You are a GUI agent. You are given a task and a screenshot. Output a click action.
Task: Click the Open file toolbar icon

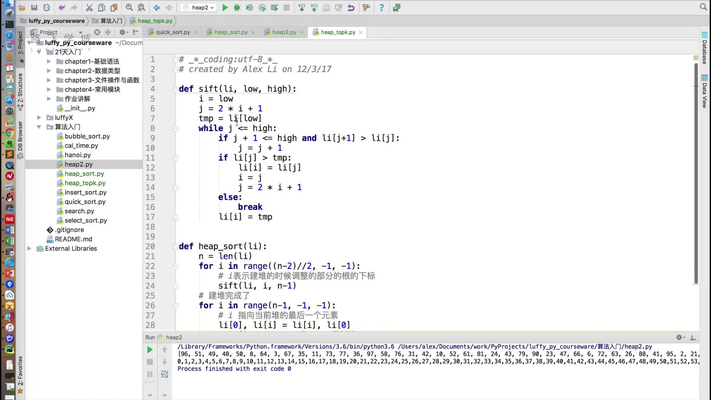(22, 7)
